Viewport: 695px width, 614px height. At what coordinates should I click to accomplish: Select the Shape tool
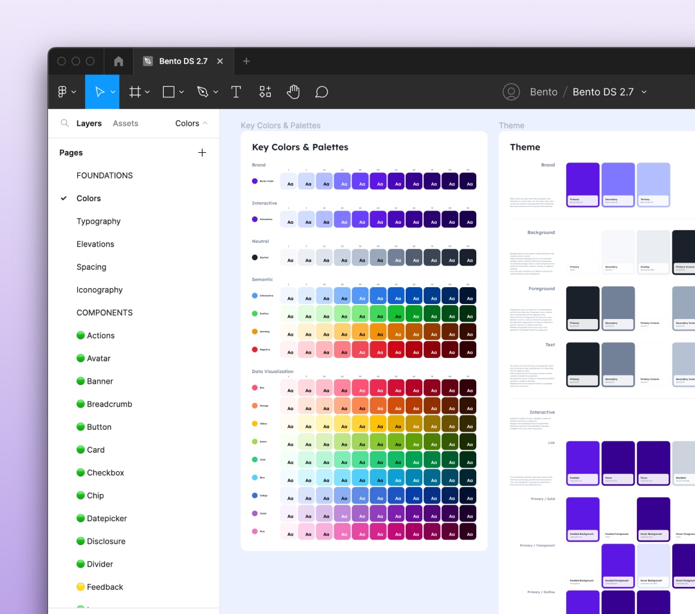pyautogui.click(x=168, y=91)
